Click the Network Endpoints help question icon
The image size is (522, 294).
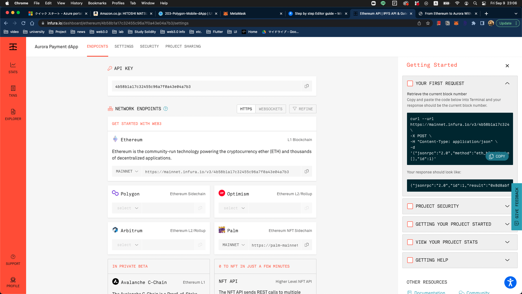(166, 109)
